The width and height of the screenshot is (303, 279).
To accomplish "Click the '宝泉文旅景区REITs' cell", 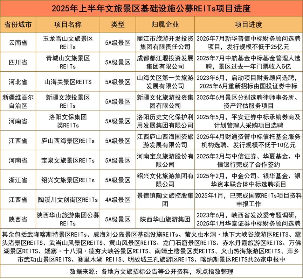I will tap(68, 160).
